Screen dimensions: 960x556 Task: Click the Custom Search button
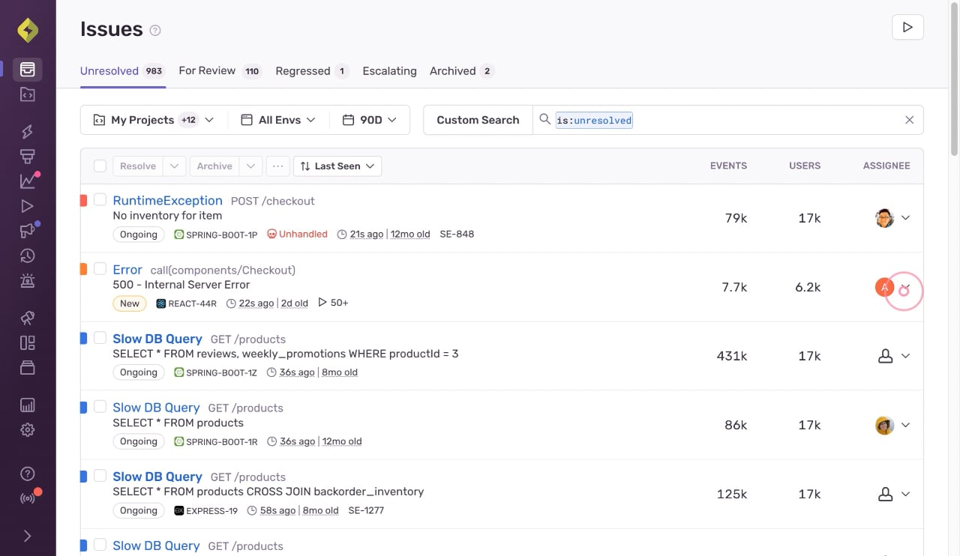tap(478, 120)
